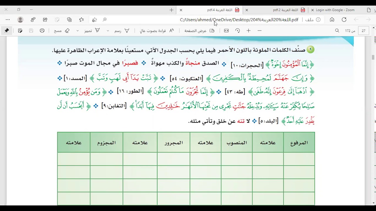Click the red word 'فصبرًا' in the exercise

[x=130, y=63]
